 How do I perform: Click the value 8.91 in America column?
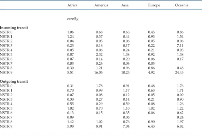pyautogui.click(x=99, y=126)
